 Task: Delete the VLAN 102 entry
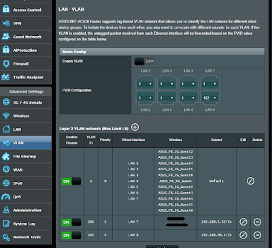tap(257, 235)
